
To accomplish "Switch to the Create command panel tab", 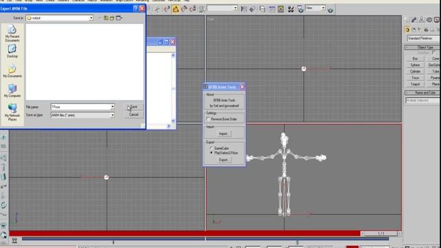I will pos(407,20).
